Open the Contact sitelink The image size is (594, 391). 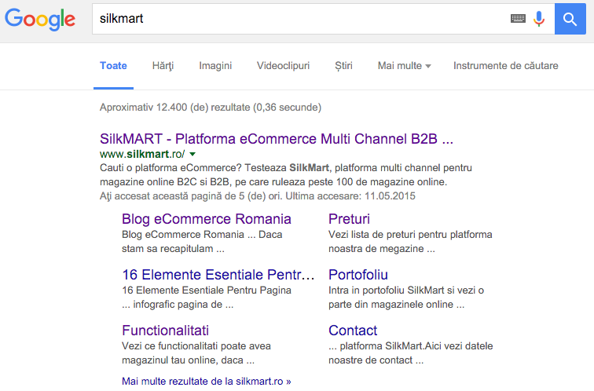point(353,331)
